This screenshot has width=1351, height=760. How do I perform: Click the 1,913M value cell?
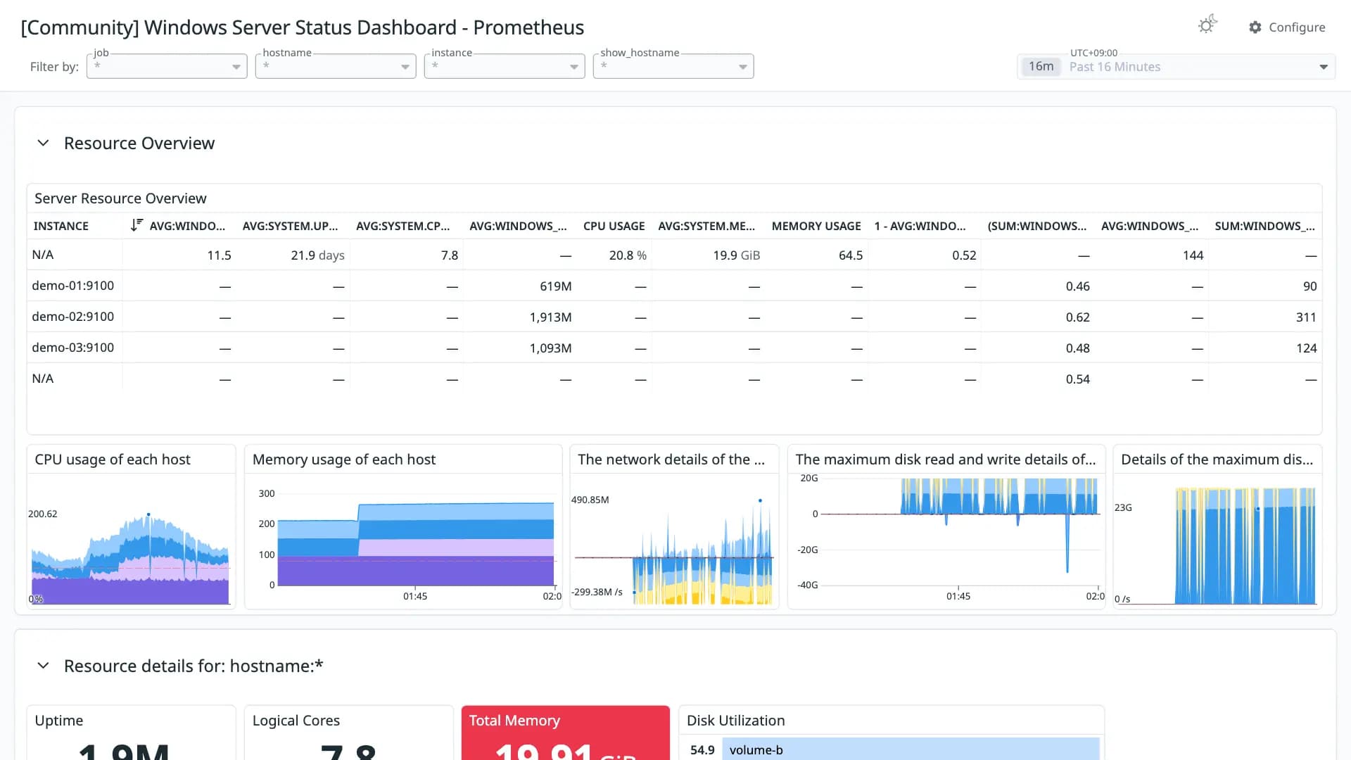550,317
